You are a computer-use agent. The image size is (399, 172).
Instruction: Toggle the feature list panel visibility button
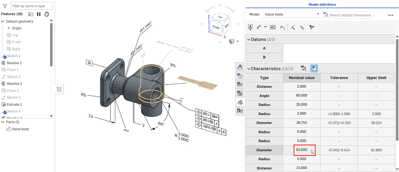click(x=59, y=89)
